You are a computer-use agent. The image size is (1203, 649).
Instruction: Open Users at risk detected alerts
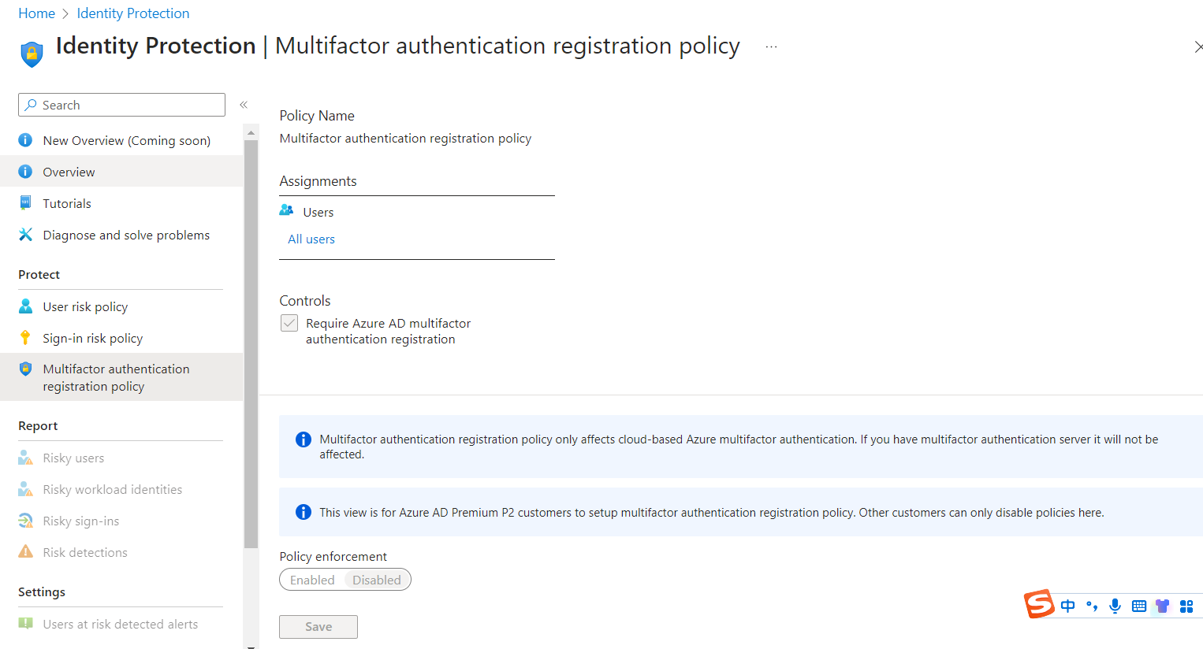[x=121, y=624]
